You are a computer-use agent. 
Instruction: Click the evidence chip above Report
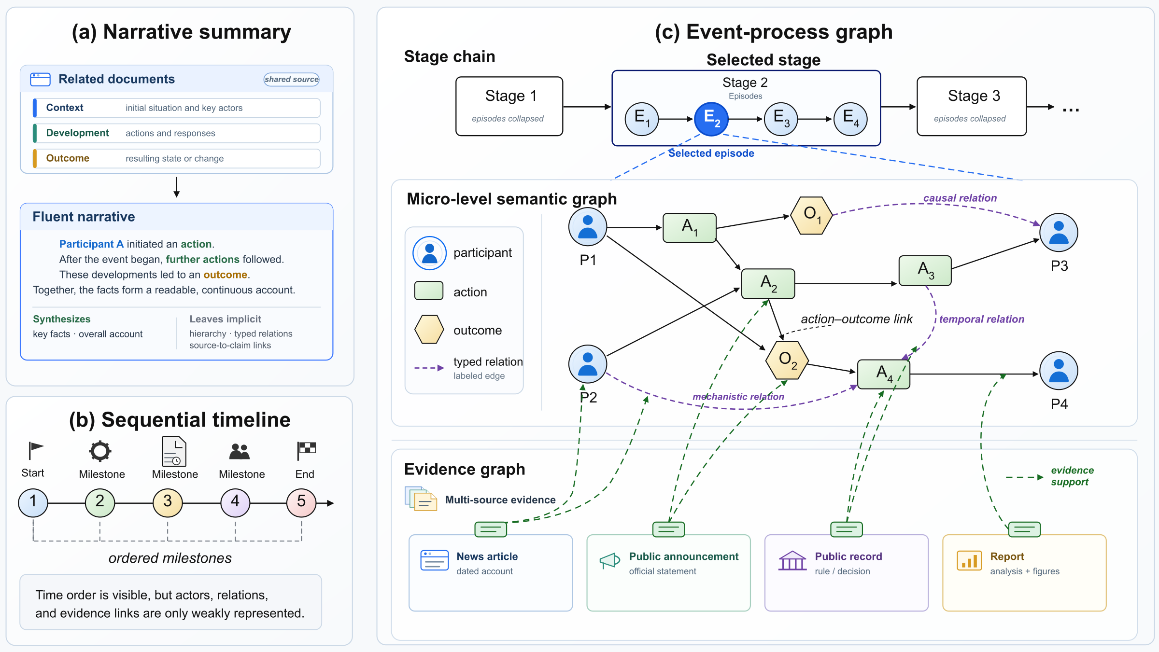[1024, 529]
